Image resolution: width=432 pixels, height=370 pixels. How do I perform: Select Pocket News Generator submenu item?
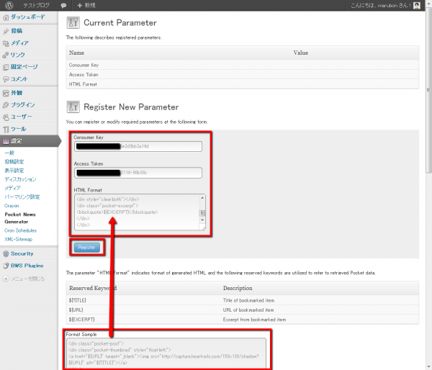[x=20, y=218]
